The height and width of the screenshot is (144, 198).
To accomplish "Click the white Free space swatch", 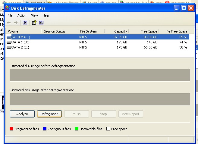I will tap(108, 129).
